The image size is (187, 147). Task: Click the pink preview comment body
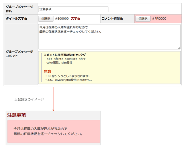[53, 131]
